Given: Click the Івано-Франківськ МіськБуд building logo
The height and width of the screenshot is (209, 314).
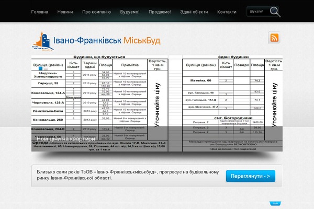Looking at the screenshot, I should coord(43,41).
